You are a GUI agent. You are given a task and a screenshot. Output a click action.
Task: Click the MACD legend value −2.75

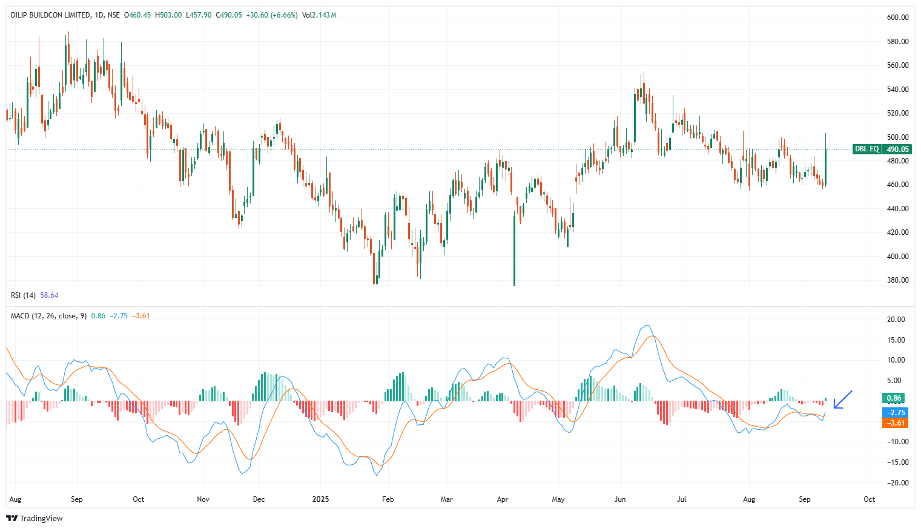(x=119, y=316)
